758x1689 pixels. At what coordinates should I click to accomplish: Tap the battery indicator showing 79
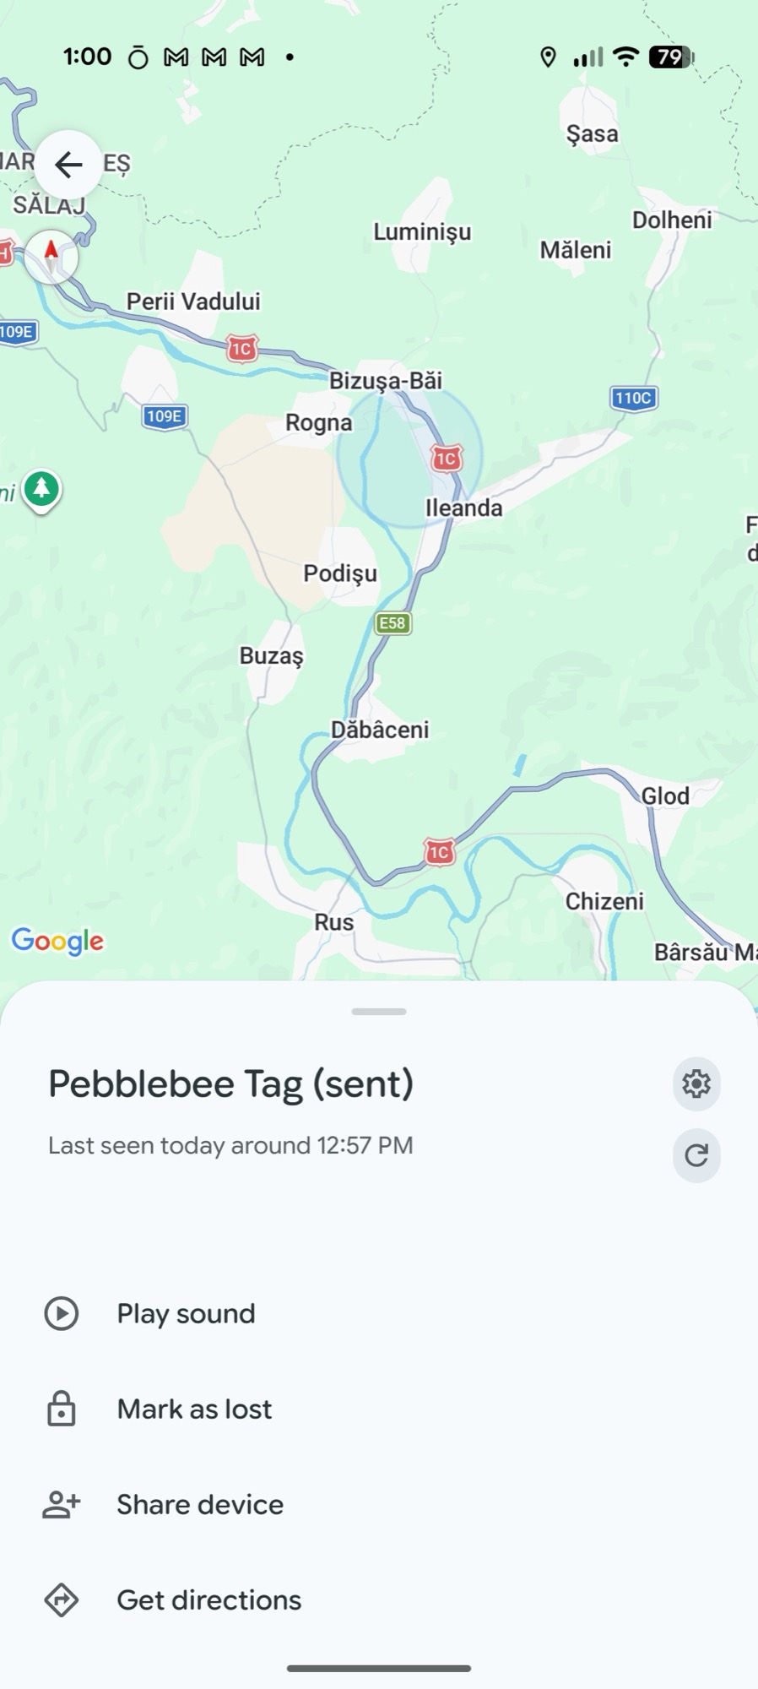click(x=669, y=56)
